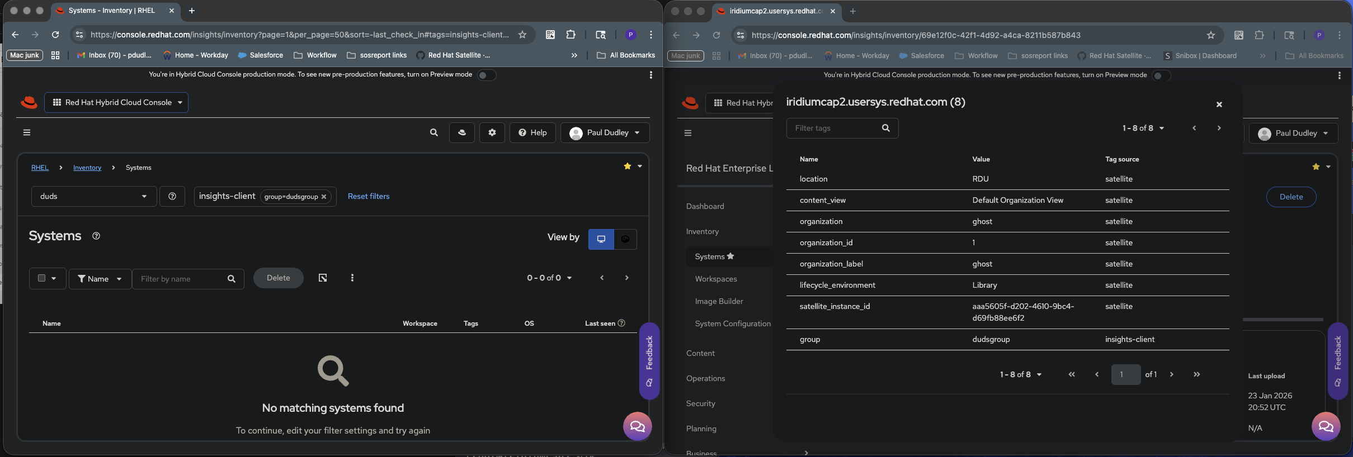This screenshot has width=1353, height=457.
Task: Open the export icon next to Delete
Action: (323, 278)
